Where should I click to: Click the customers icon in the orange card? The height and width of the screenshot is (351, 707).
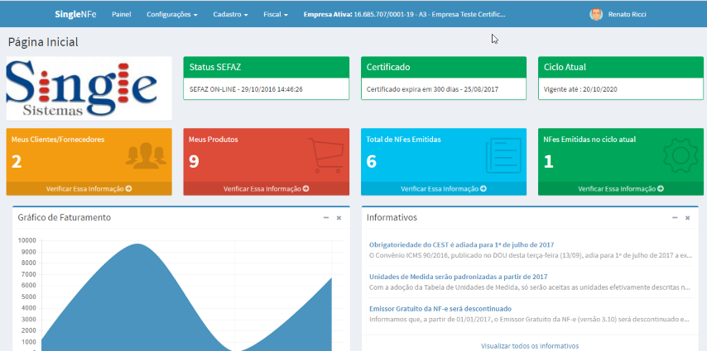point(146,154)
